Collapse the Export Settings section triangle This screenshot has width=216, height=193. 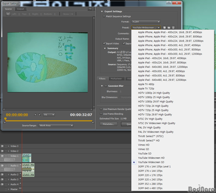click(x=102, y=11)
